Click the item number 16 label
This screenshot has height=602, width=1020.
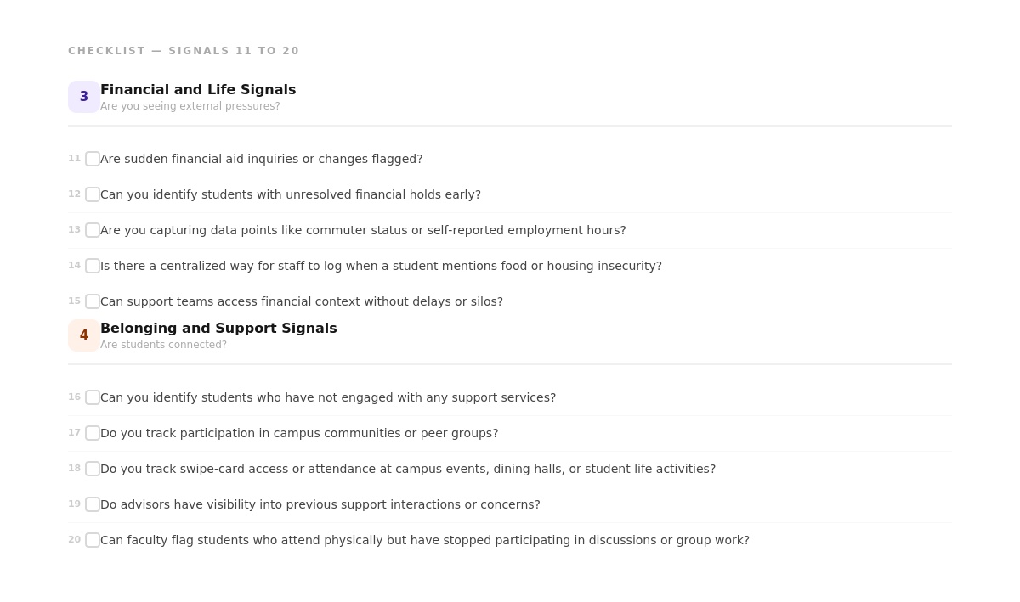coord(75,397)
